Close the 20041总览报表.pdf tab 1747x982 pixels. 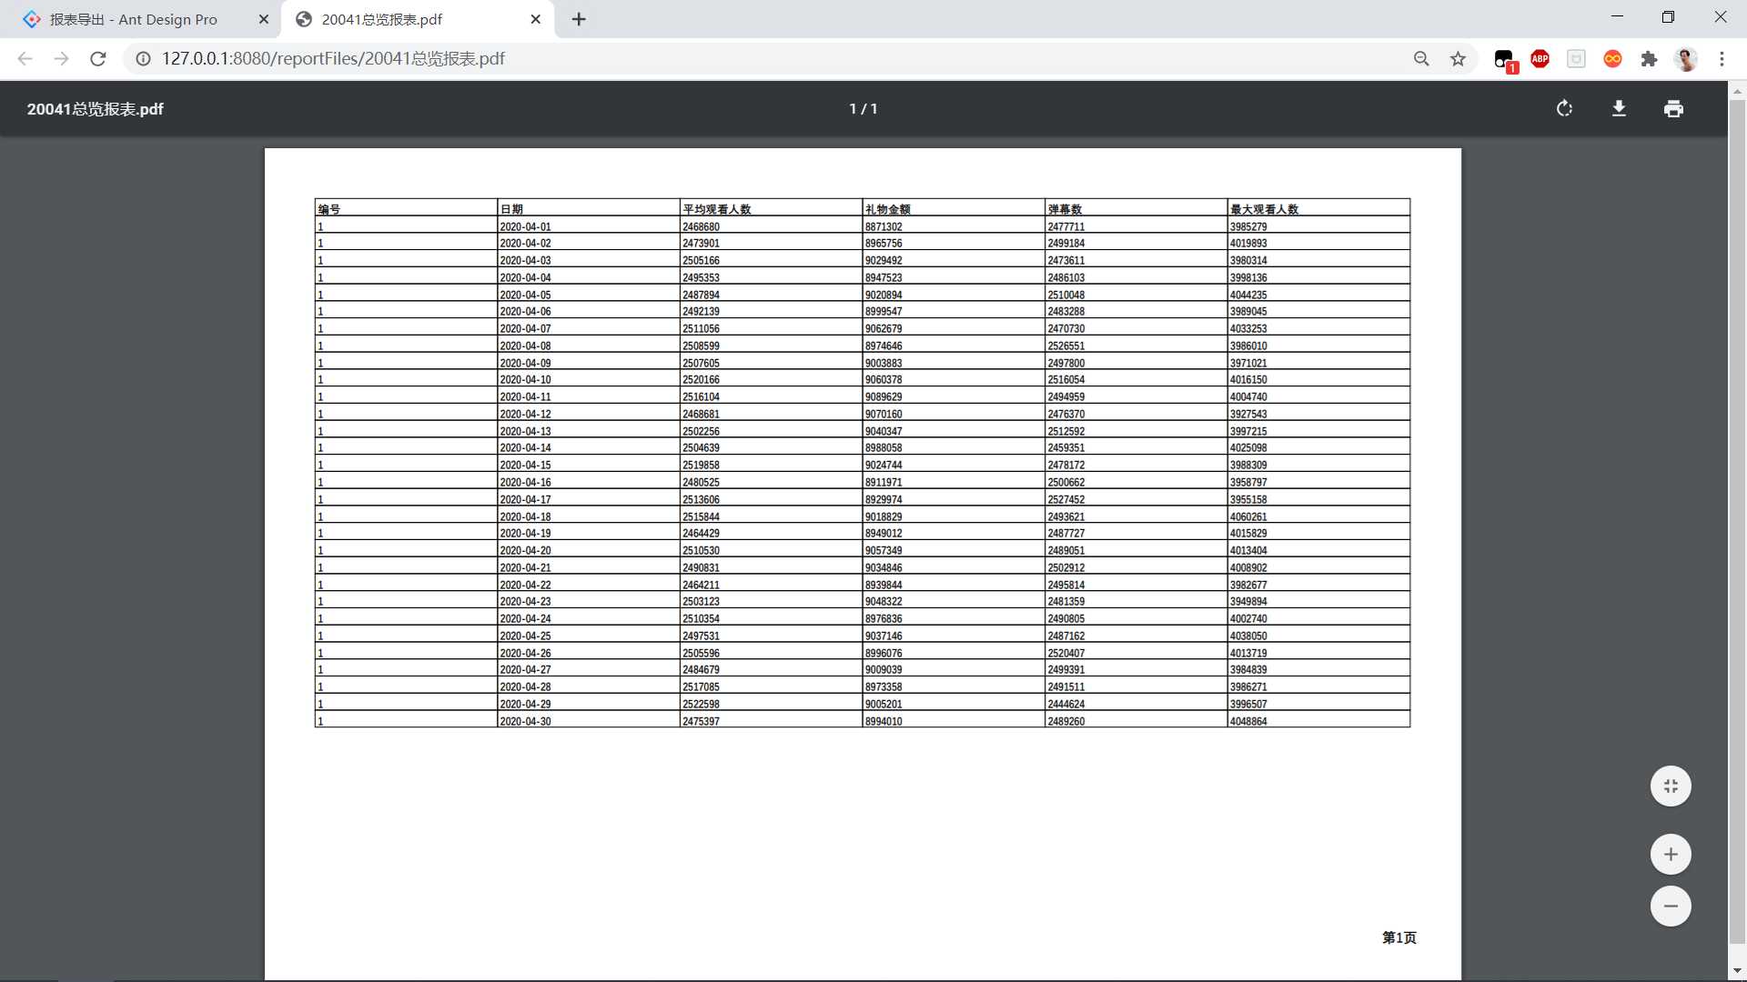point(536,19)
